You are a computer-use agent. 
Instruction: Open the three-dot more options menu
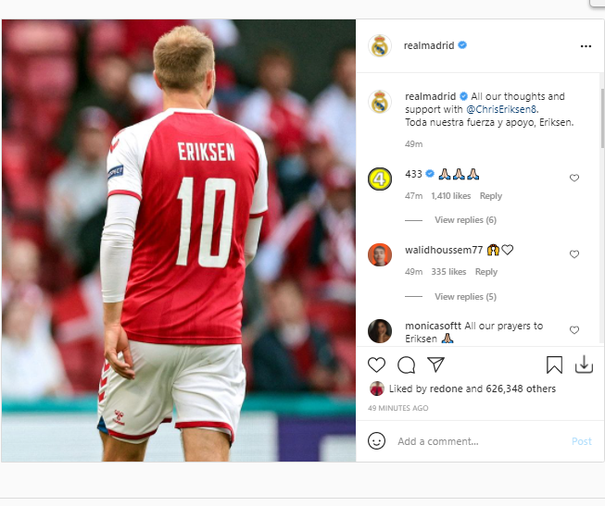(586, 45)
